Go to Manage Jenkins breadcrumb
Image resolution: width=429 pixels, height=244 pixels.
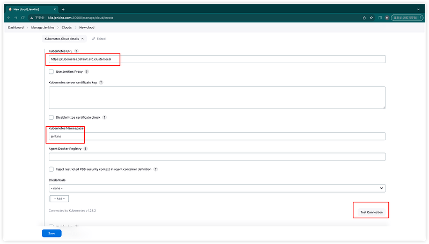tap(44, 27)
